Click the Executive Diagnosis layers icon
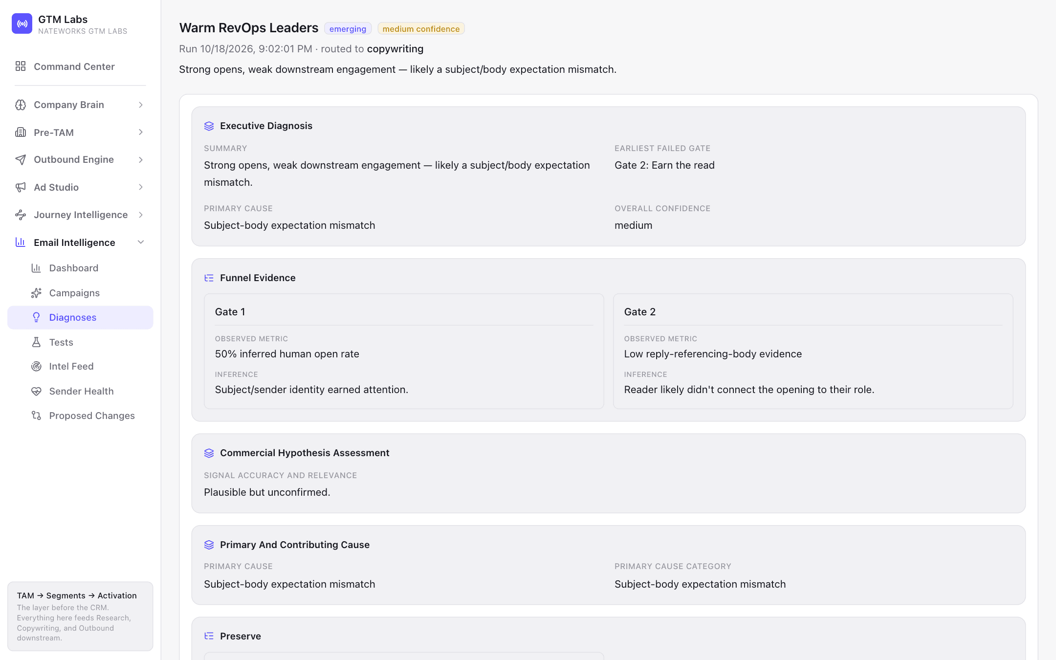This screenshot has width=1056, height=660. 209,126
